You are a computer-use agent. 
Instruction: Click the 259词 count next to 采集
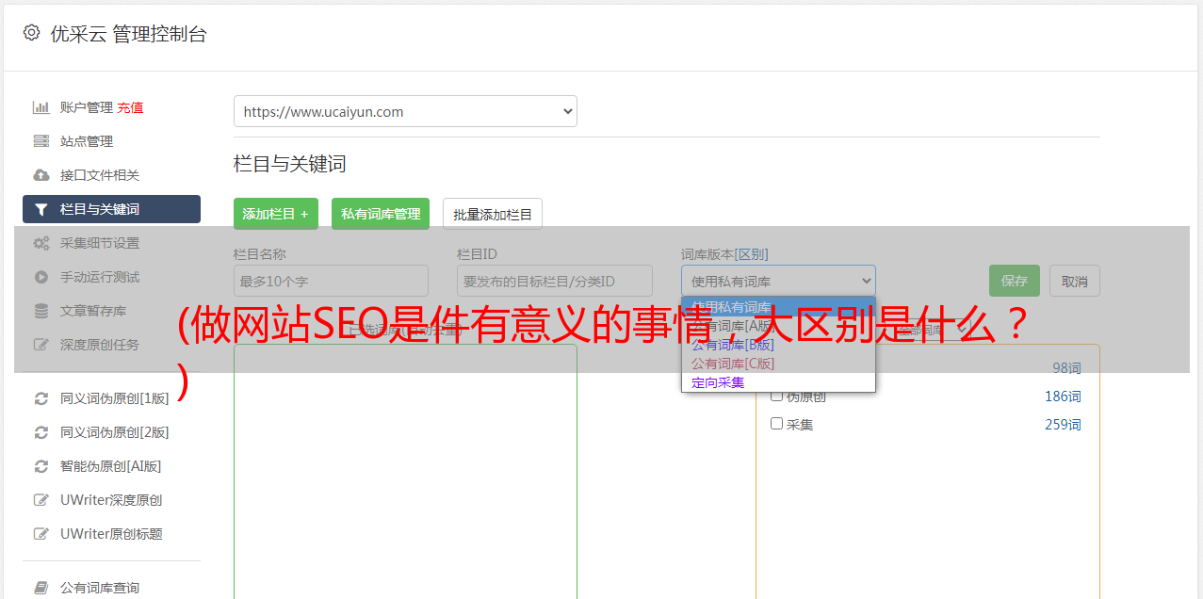(x=1063, y=425)
